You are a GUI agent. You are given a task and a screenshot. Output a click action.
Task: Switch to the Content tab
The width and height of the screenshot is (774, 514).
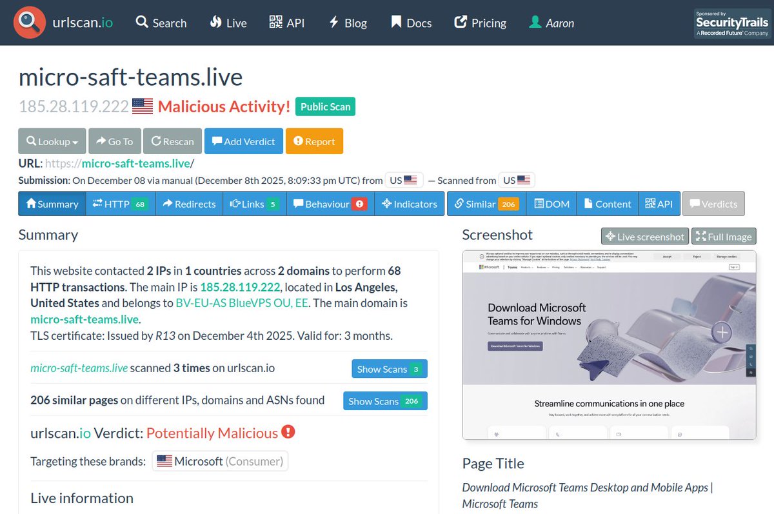608,204
